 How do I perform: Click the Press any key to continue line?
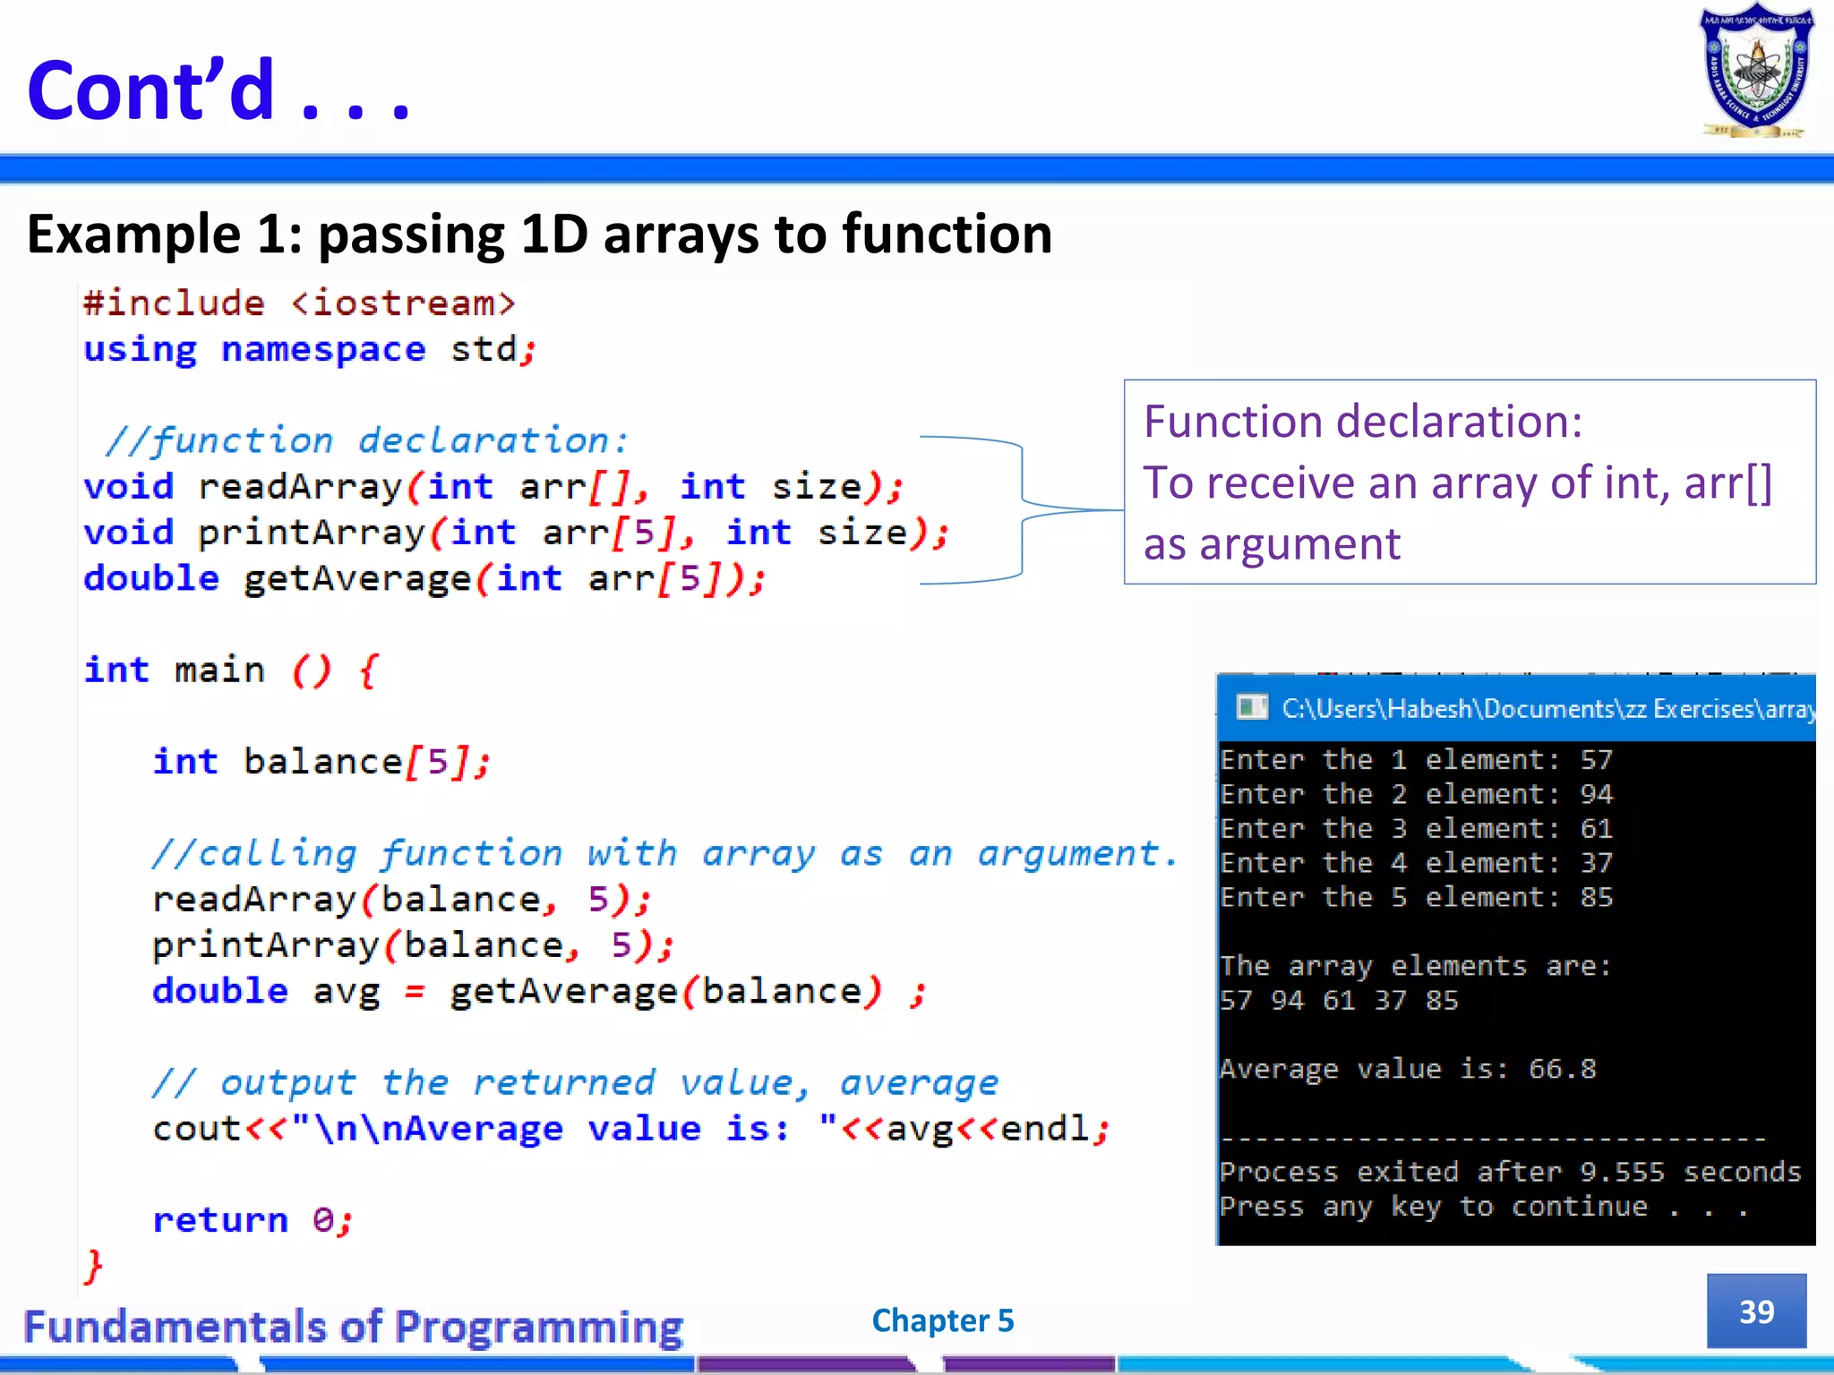coord(1482,1207)
